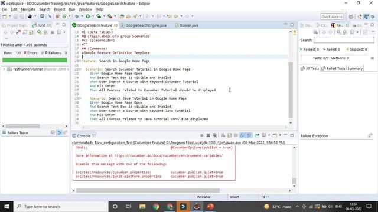Select the Summary tab

(x=355, y=68)
